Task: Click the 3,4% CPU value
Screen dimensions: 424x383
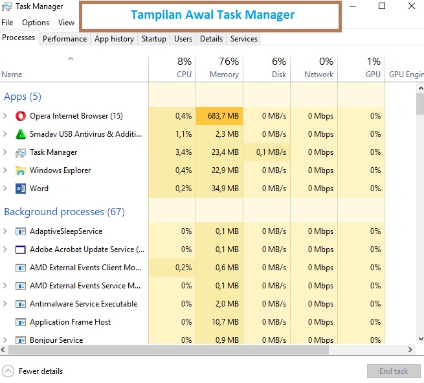Action: pyautogui.click(x=184, y=152)
